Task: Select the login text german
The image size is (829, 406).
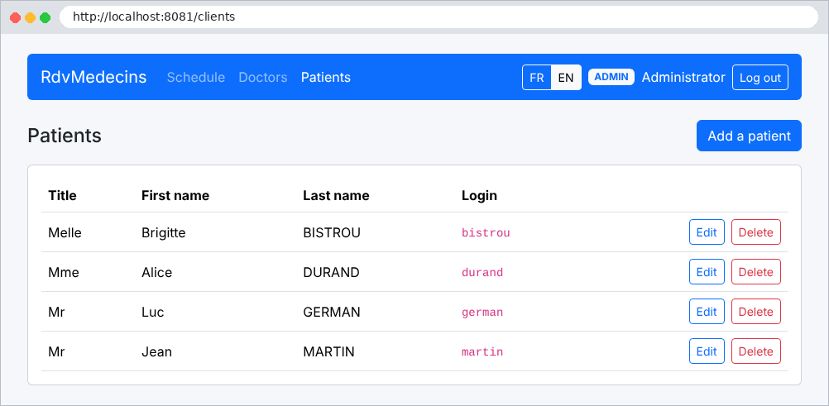Action: (482, 313)
